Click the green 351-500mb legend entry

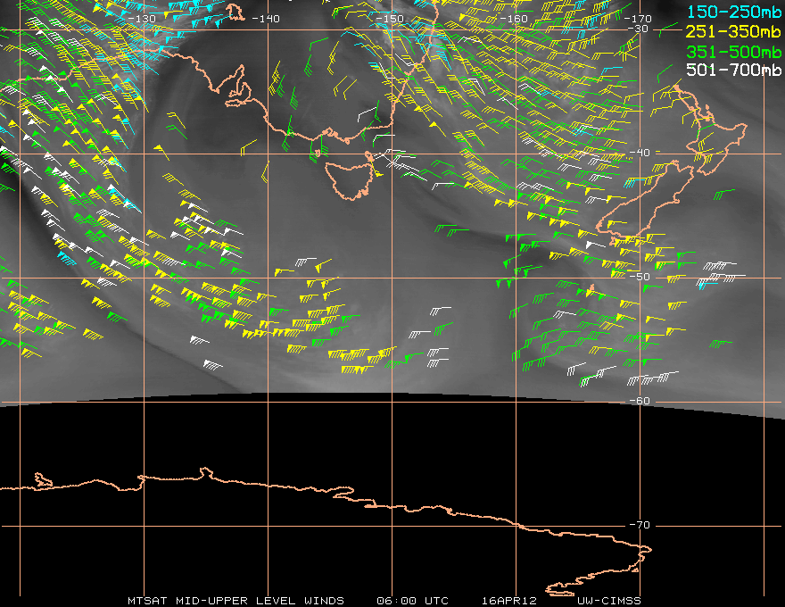(734, 51)
